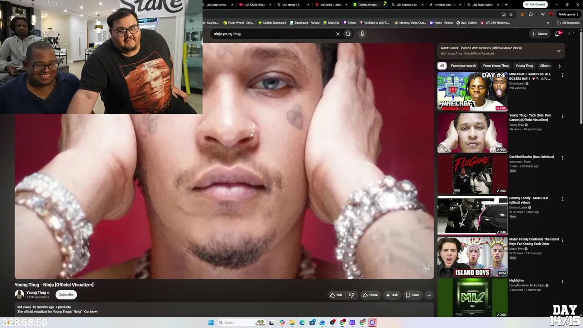
Task: Open options for Destroy Lonely MONSTER video
Action: (x=563, y=199)
